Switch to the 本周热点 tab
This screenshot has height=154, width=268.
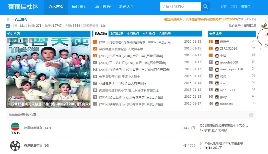133,33
